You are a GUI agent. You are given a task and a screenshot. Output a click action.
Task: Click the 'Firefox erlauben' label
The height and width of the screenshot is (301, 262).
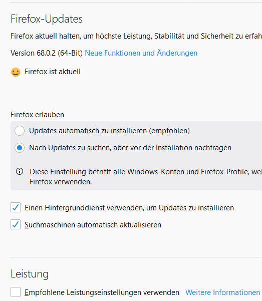tap(37, 115)
